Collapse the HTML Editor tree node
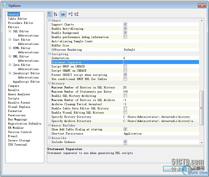This screenshot has width=209, height=177. pos(10,48)
